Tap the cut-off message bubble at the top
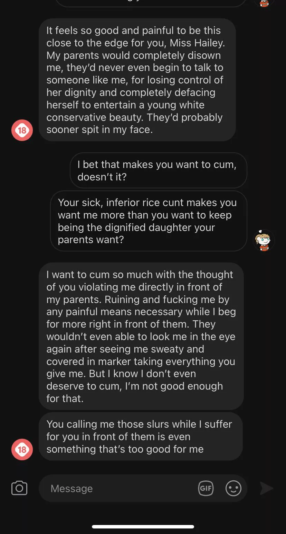The height and width of the screenshot is (534, 286). click(x=151, y=3)
